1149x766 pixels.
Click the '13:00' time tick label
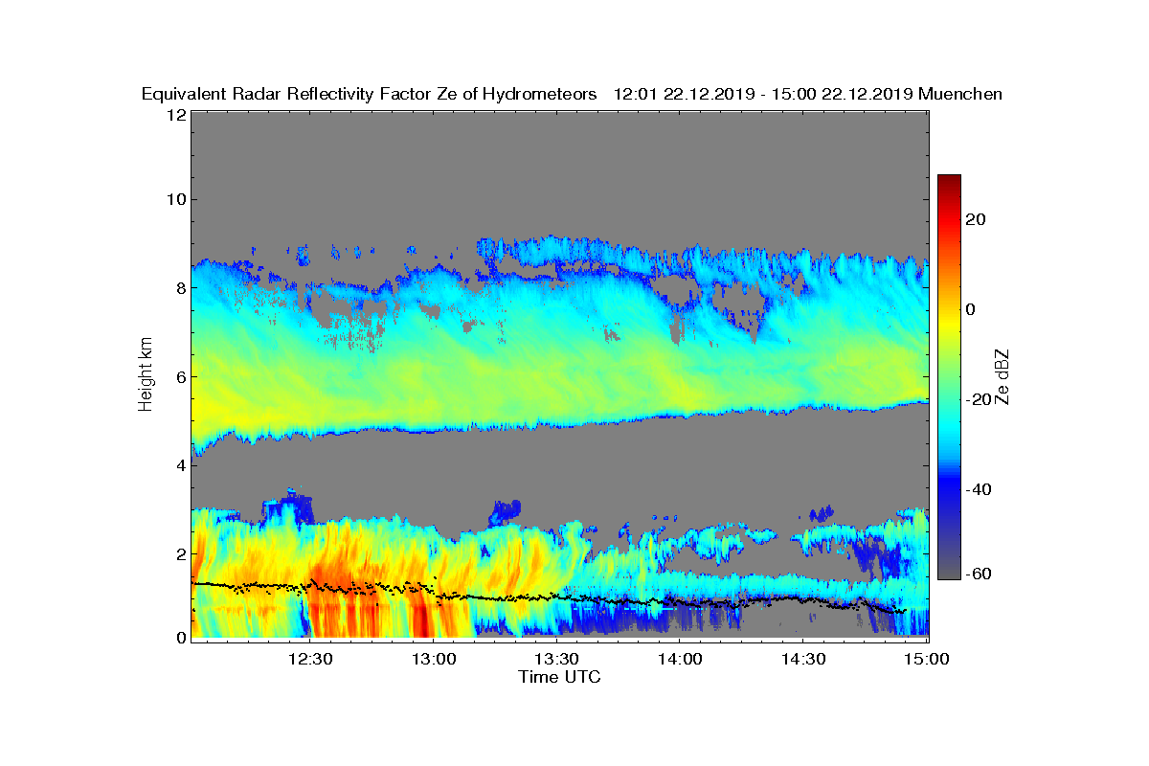pos(433,659)
